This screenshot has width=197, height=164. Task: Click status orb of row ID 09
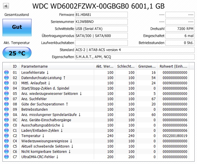[x=6, y=109]
